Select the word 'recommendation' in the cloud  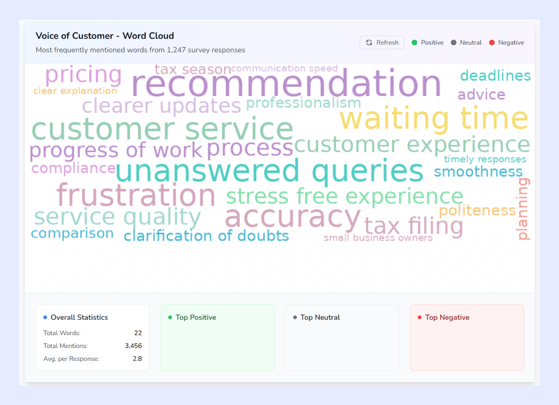click(286, 84)
